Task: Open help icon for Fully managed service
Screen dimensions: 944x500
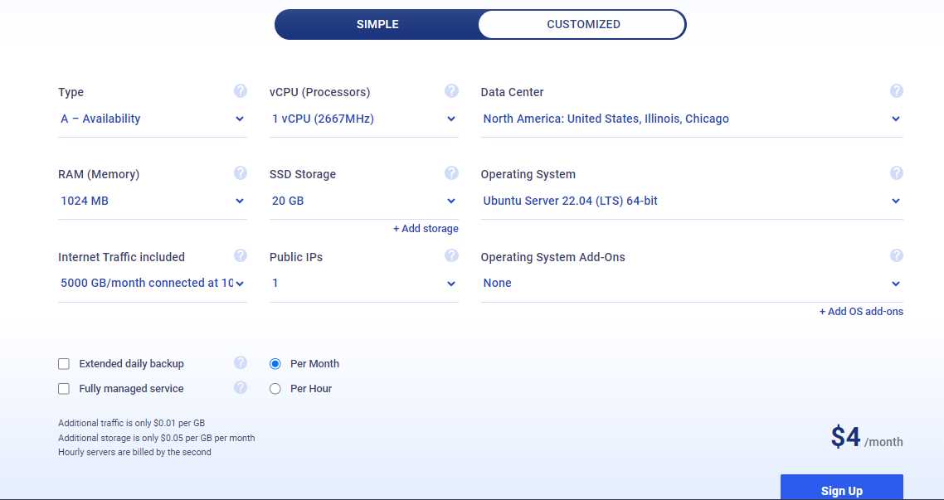Action: [x=241, y=387]
